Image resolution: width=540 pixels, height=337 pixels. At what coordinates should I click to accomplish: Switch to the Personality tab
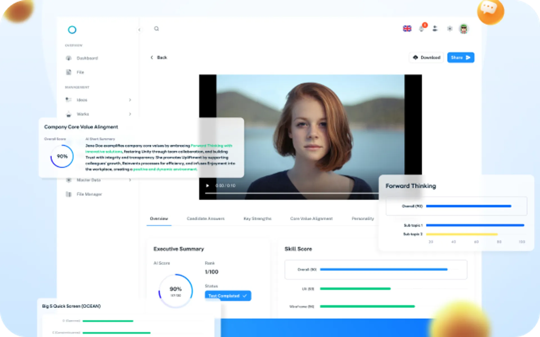tap(363, 218)
